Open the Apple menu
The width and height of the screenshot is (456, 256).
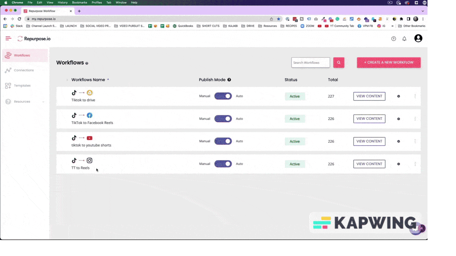coord(6,2)
